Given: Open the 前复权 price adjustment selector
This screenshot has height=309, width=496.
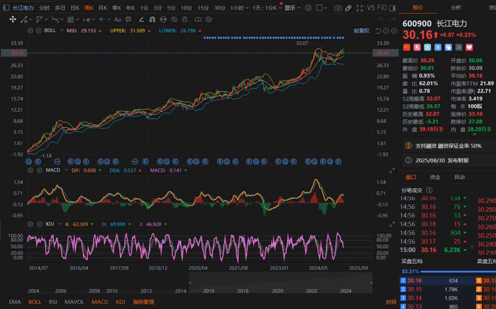Looking at the screenshot, I should [x=361, y=31].
